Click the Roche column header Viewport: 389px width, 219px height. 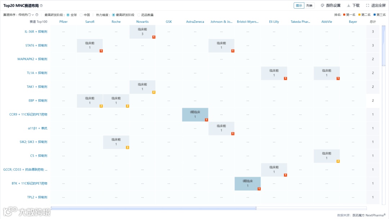[116, 22]
